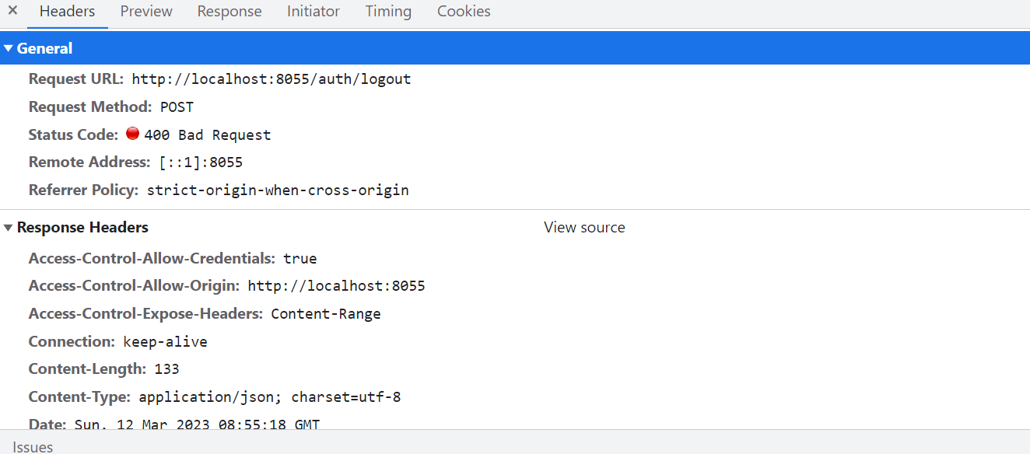The height and width of the screenshot is (454, 1030).
Task: Stay on the Headers tab
Action: pos(67,11)
